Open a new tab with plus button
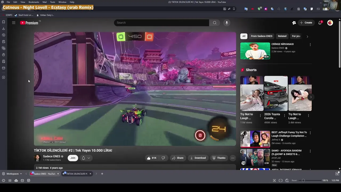 click(102, 174)
